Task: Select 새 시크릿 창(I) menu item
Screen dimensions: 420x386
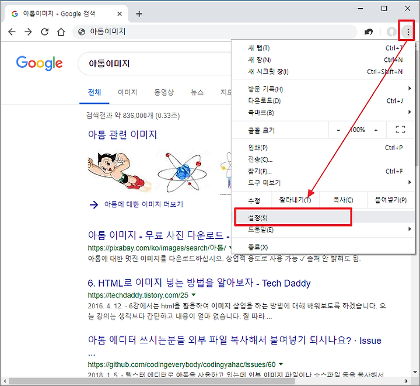Action: [323, 72]
